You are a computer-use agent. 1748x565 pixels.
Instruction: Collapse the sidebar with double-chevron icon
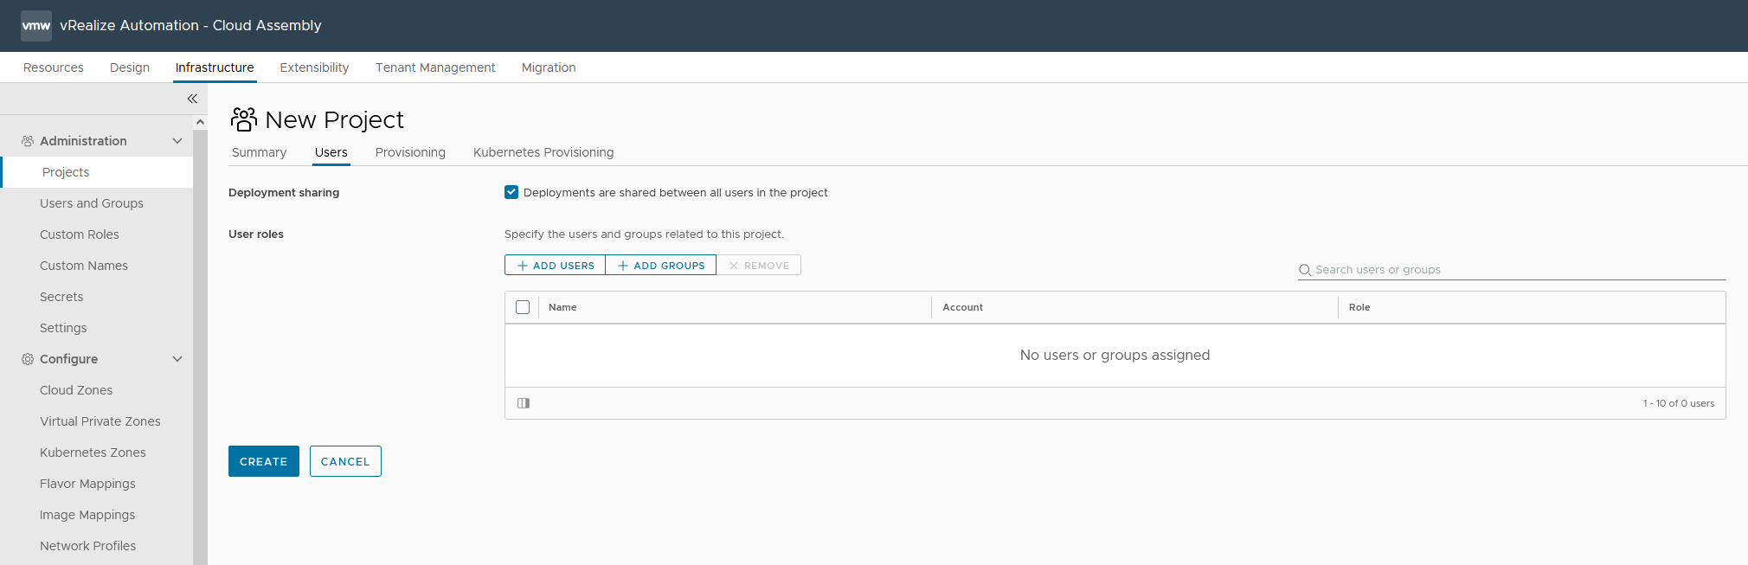pos(192,99)
